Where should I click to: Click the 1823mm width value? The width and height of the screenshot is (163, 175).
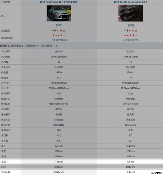(x=59, y=151)
